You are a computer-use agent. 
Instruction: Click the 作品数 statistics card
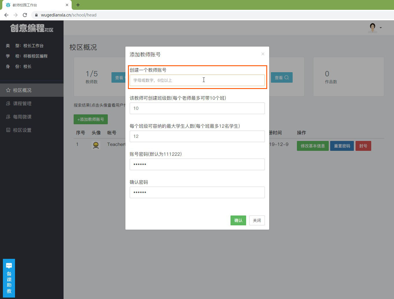(x=349, y=77)
